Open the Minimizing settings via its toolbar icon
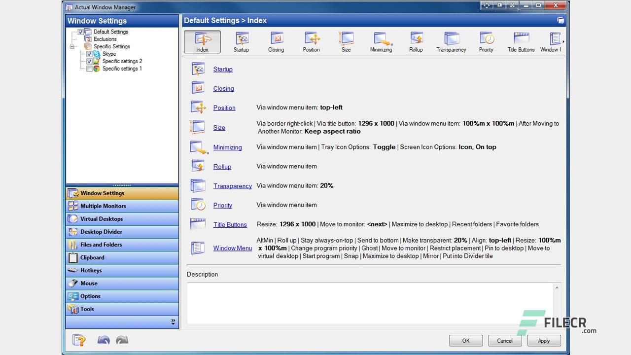 pyautogui.click(x=381, y=41)
